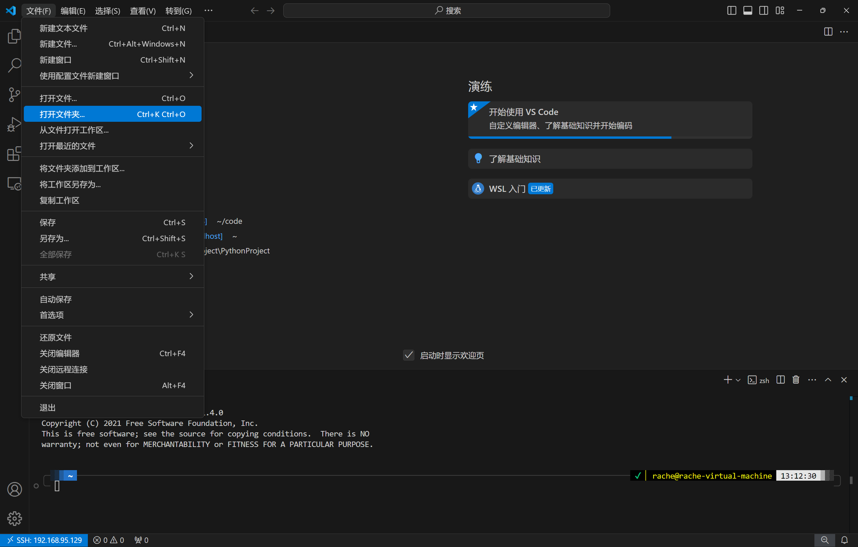Open the Extensions view
The width and height of the screenshot is (858, 547).
pyautogui.click(x=14, y=154)
